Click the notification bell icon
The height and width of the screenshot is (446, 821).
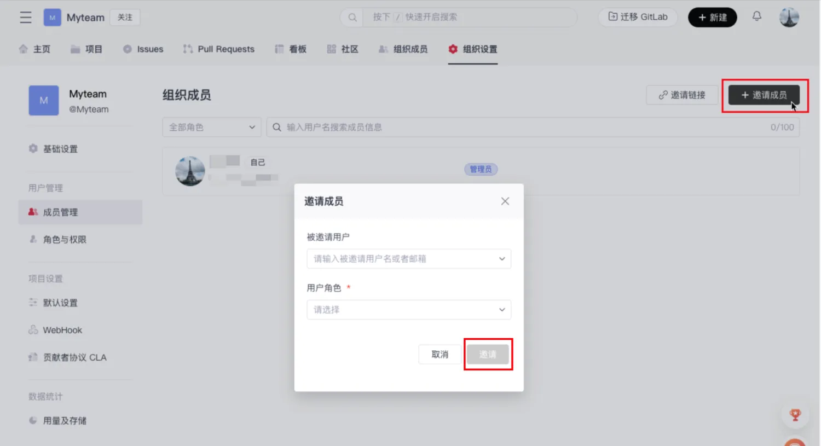point(756,16)
